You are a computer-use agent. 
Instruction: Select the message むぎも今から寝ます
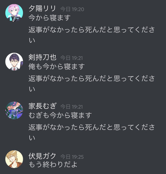(x=60, y=115)
